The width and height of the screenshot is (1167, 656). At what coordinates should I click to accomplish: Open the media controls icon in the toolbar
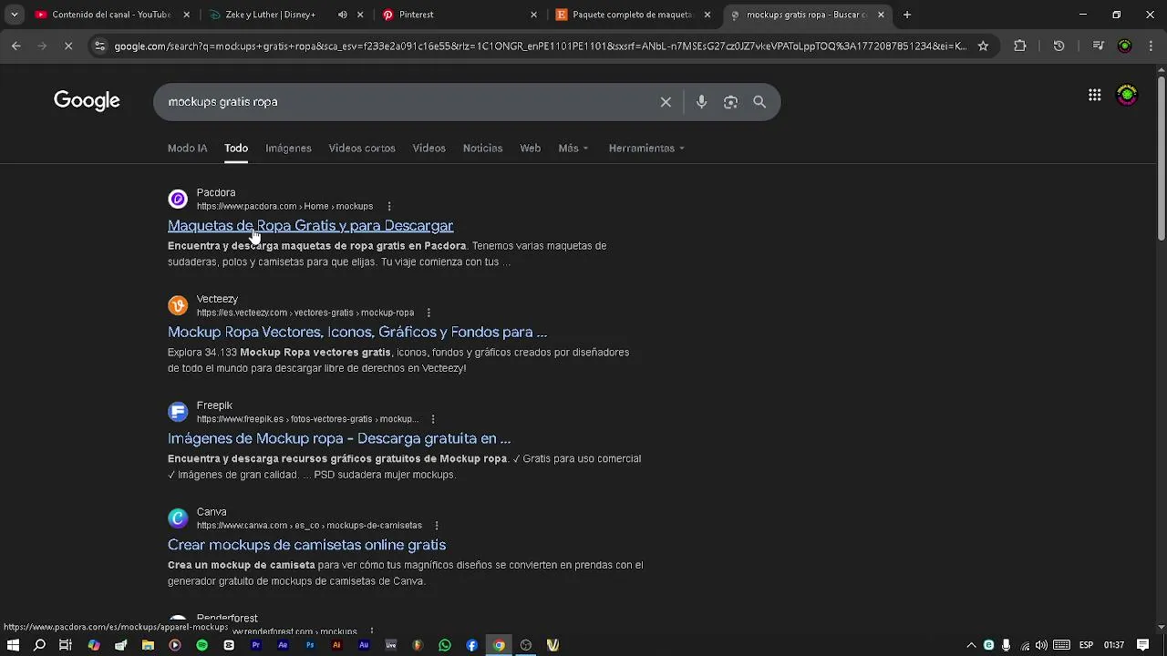coord(1098,46)
